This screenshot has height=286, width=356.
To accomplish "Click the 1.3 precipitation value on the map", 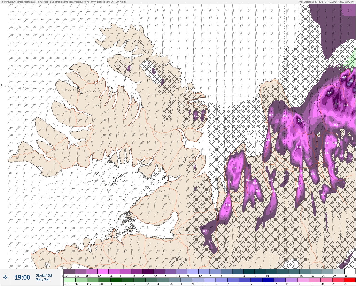I will point(228,205).
